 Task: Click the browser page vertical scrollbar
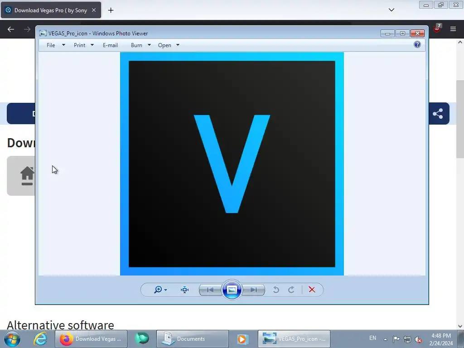[460, 119]
